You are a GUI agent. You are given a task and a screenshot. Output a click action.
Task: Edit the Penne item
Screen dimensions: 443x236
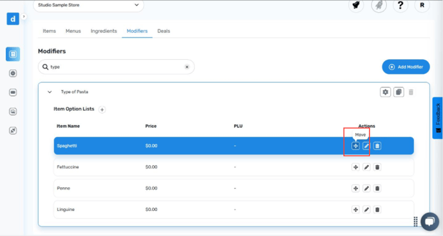coord(366,188)
